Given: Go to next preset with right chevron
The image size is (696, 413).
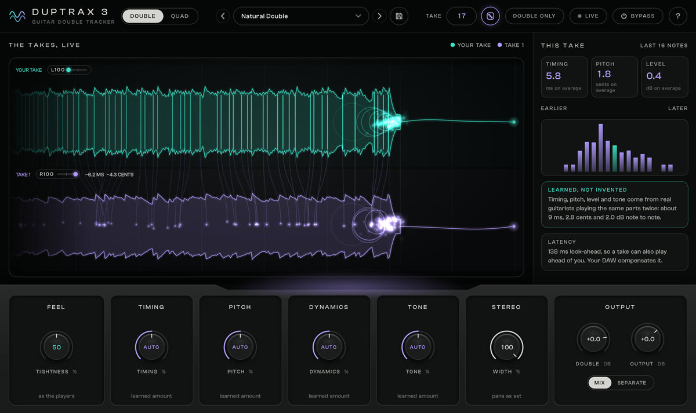Looking at the screenshot, I should [x=379, y=16].
